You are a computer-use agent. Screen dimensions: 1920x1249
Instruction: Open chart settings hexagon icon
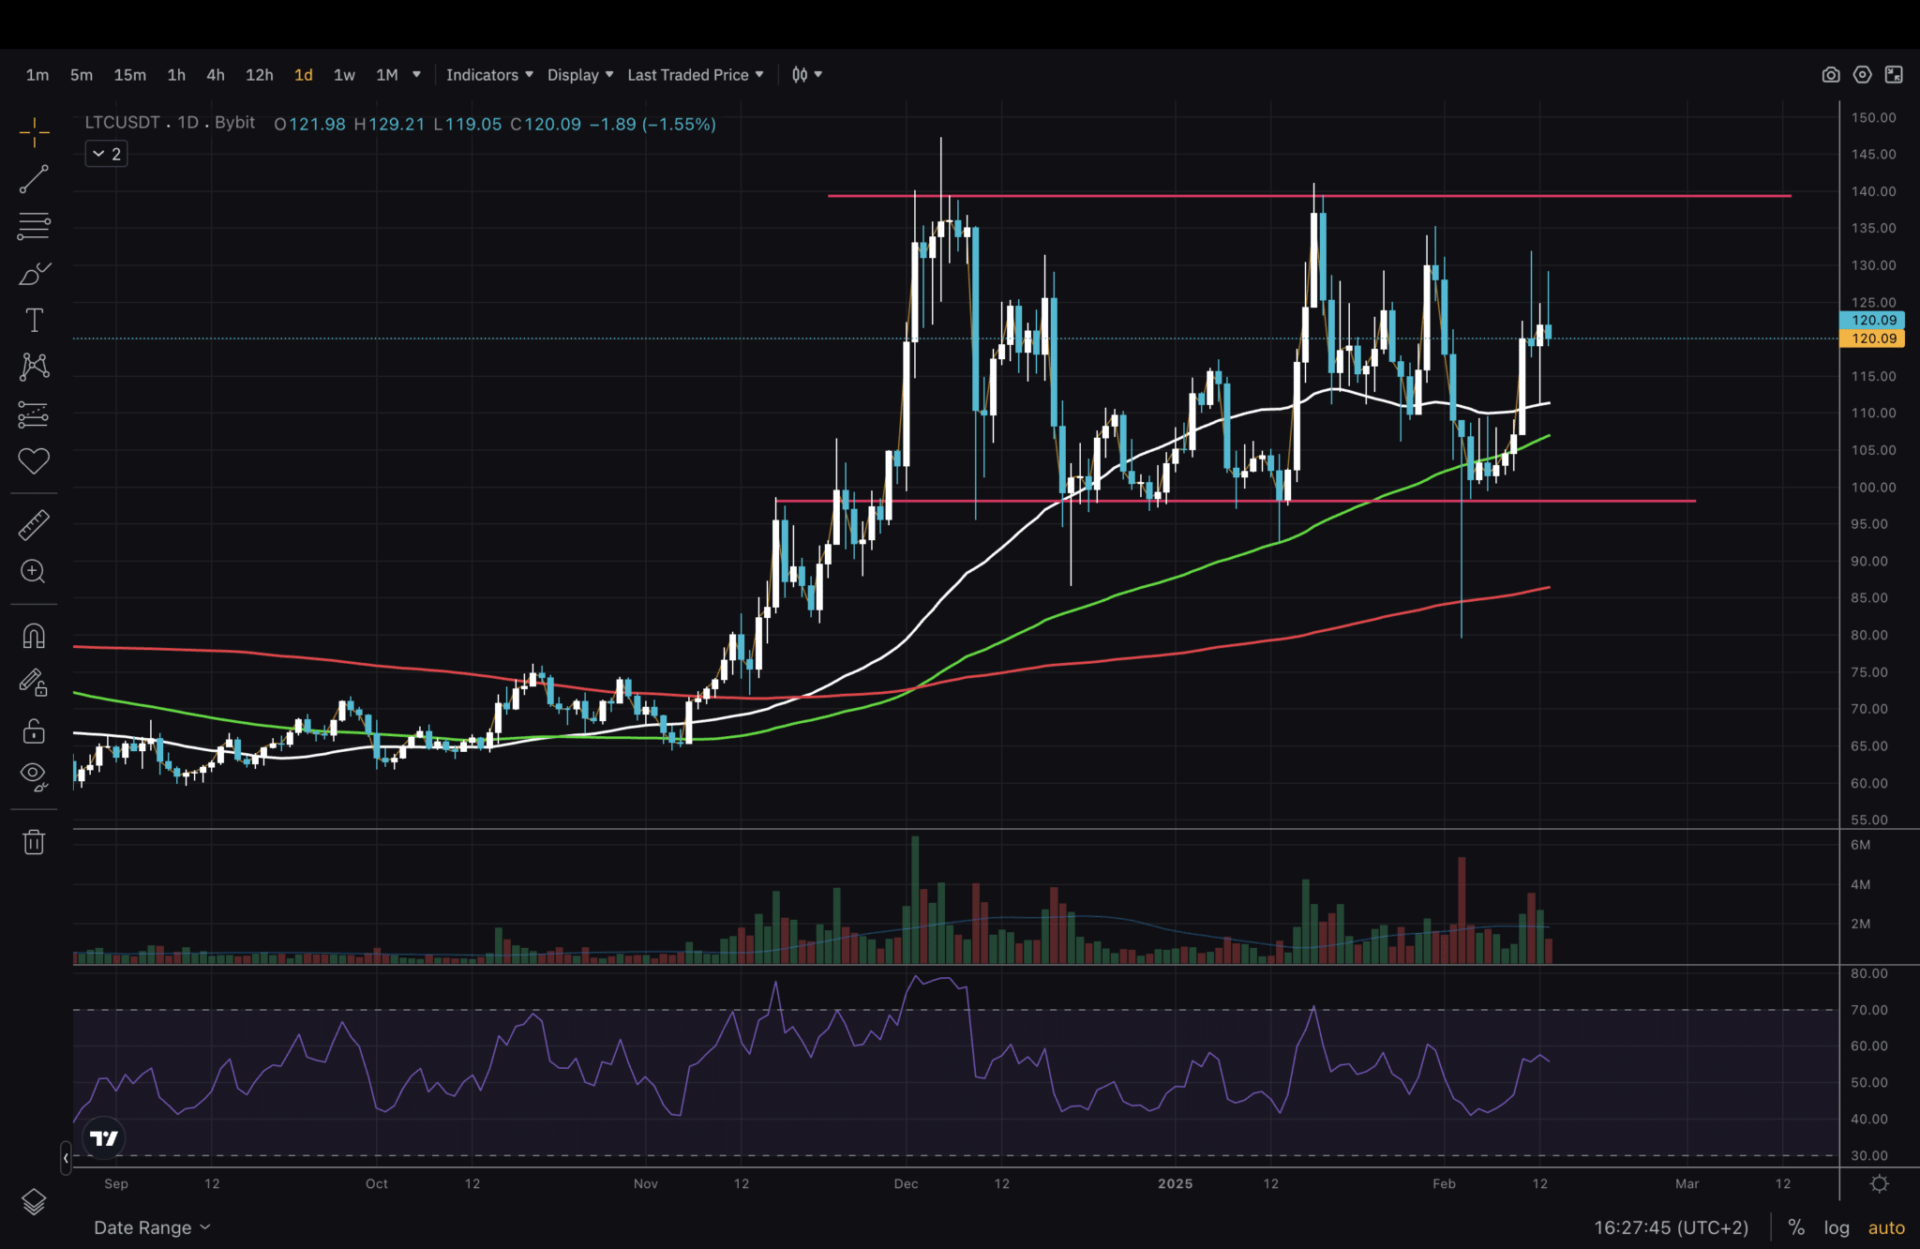pos(1862,75)
